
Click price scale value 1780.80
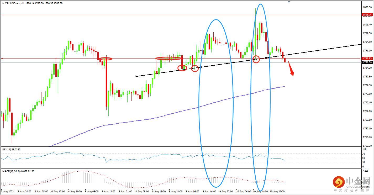(367, 77)
